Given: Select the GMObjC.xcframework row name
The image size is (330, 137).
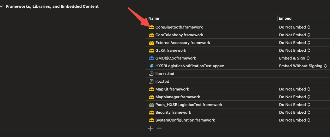Looking at the screenshot, I should point(176,58).
